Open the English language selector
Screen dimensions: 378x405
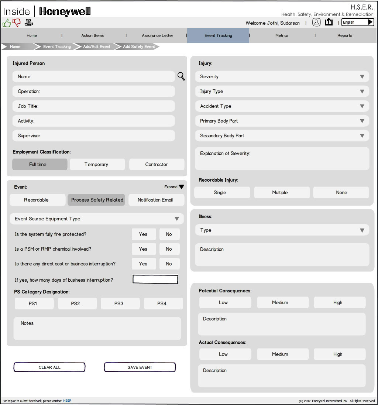(358, 23)
